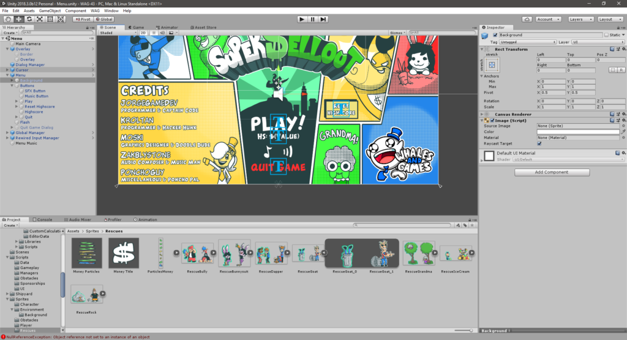Screen dimensions: 627x340
Task: Open the Assets menu
Action: [x=29, y=11]
